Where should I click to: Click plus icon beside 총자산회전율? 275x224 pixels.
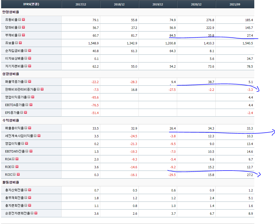[x=30, y=190]
